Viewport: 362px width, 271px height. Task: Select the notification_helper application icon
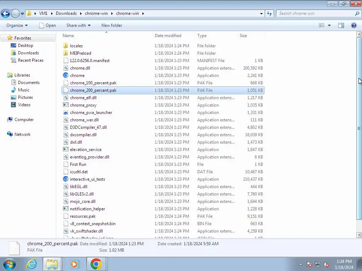click(65, 209)
